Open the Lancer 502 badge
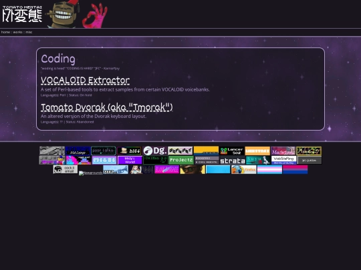The image size is (361, 270). click(232, 151)
